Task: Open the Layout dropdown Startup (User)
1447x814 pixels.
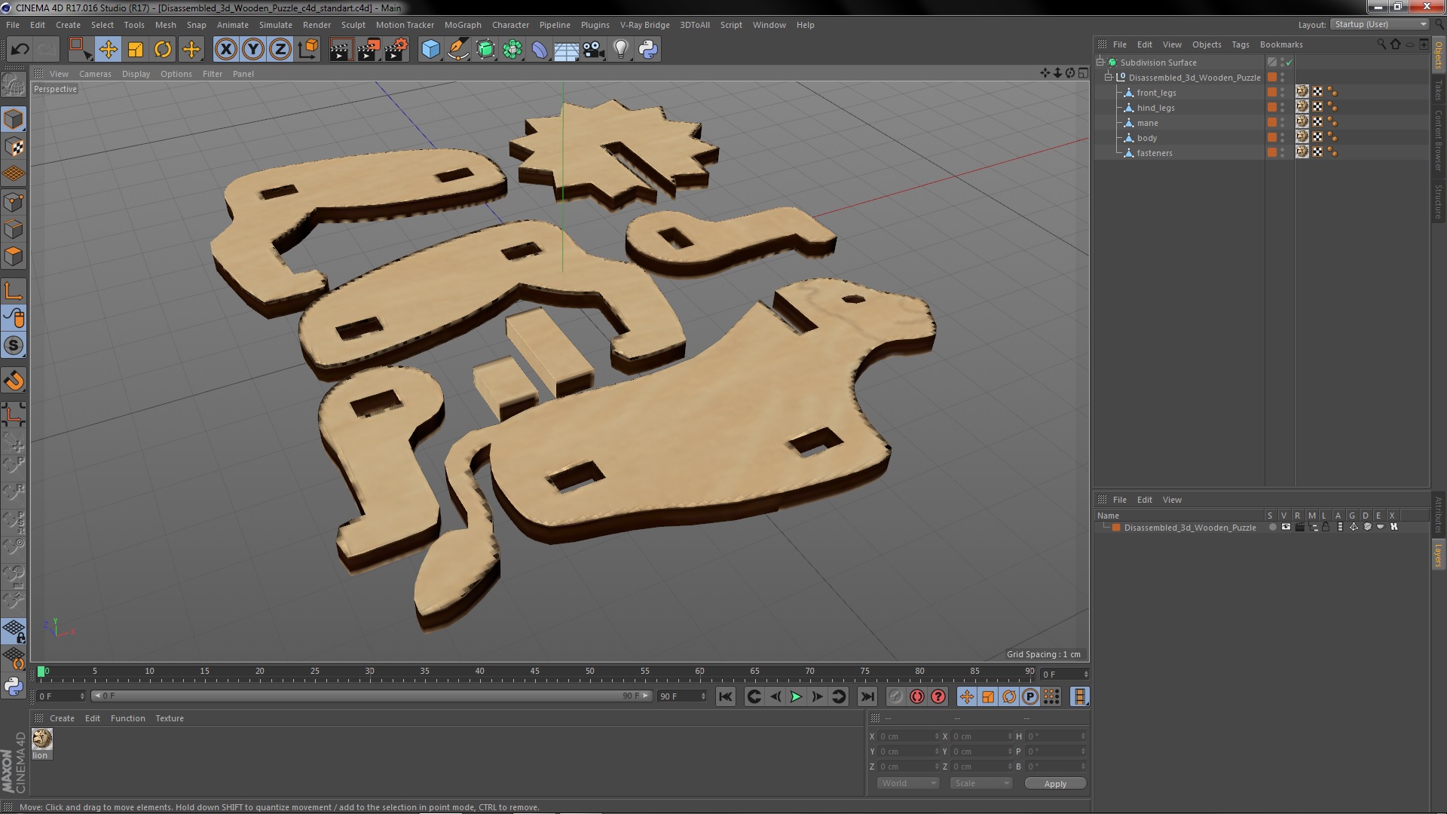Action: [x=1379, y=25]
